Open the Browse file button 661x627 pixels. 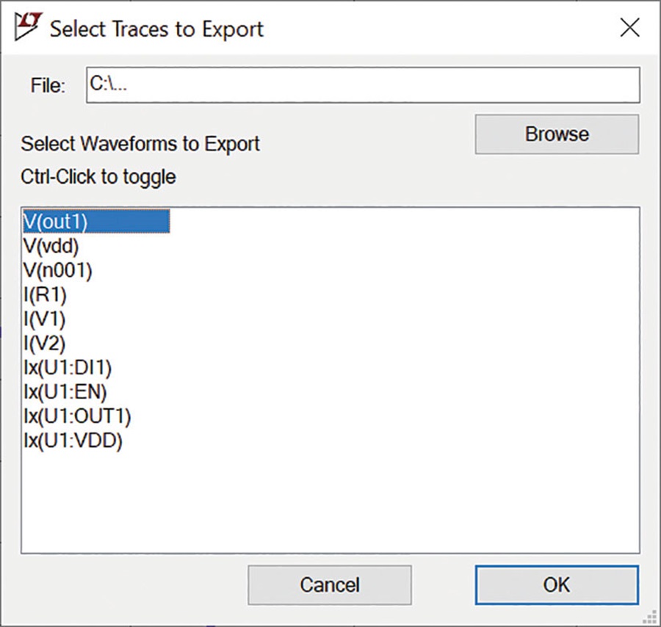point(557,134)
